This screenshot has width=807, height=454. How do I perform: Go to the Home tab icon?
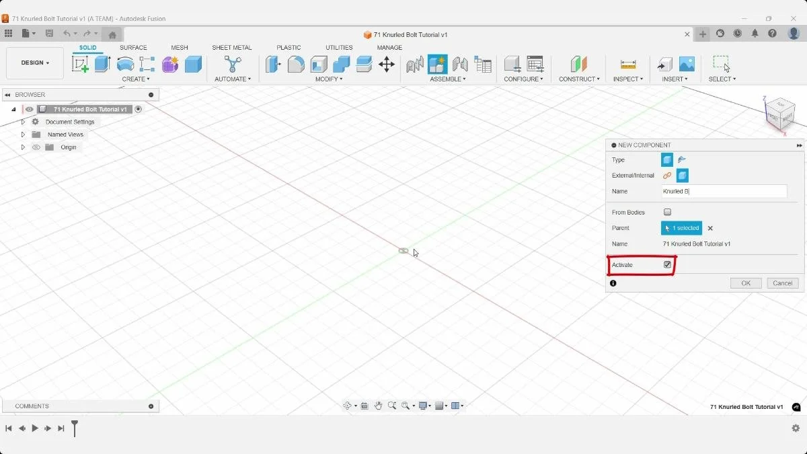coord(112,34)
